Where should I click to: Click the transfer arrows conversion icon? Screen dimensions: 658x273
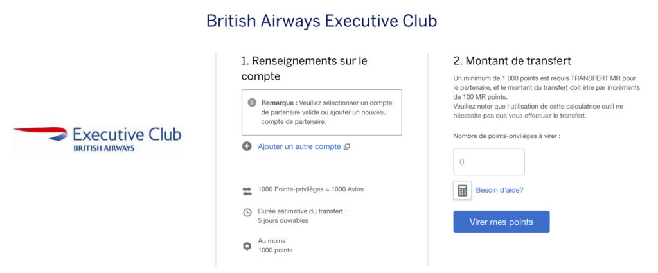click(x=247, y=190)
